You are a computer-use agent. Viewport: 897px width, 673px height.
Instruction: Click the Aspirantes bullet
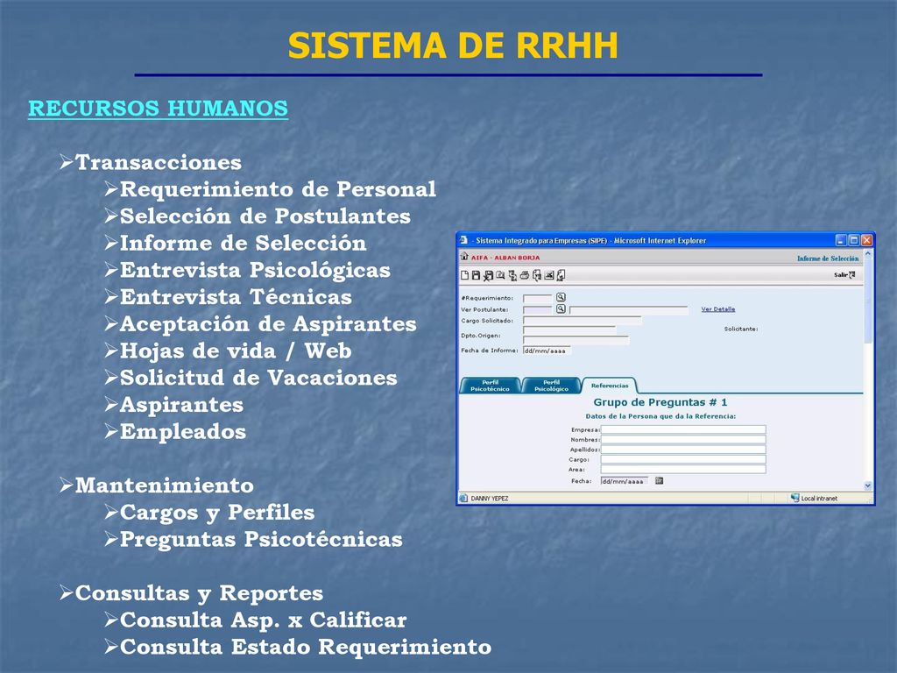point(181,405)
